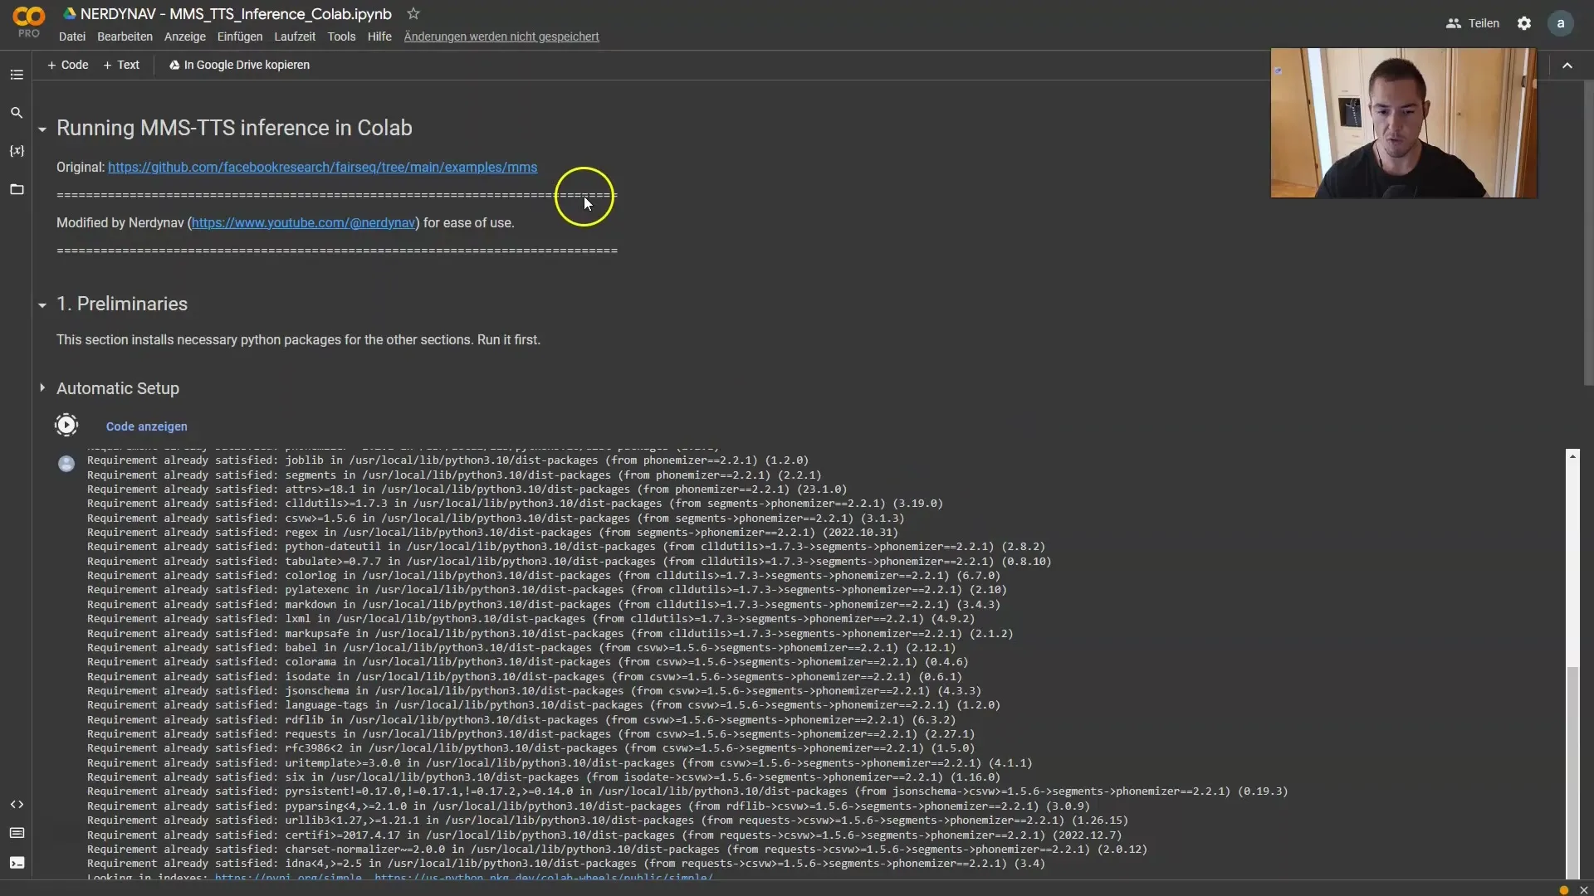Viewport: 1594px width, 896px height.
Task: Open the original fairseq GitHub link
Action: [323, 166]
